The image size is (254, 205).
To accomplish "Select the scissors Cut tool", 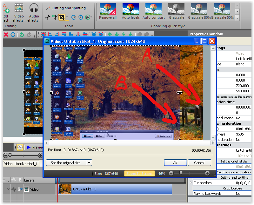I will 48,17.
